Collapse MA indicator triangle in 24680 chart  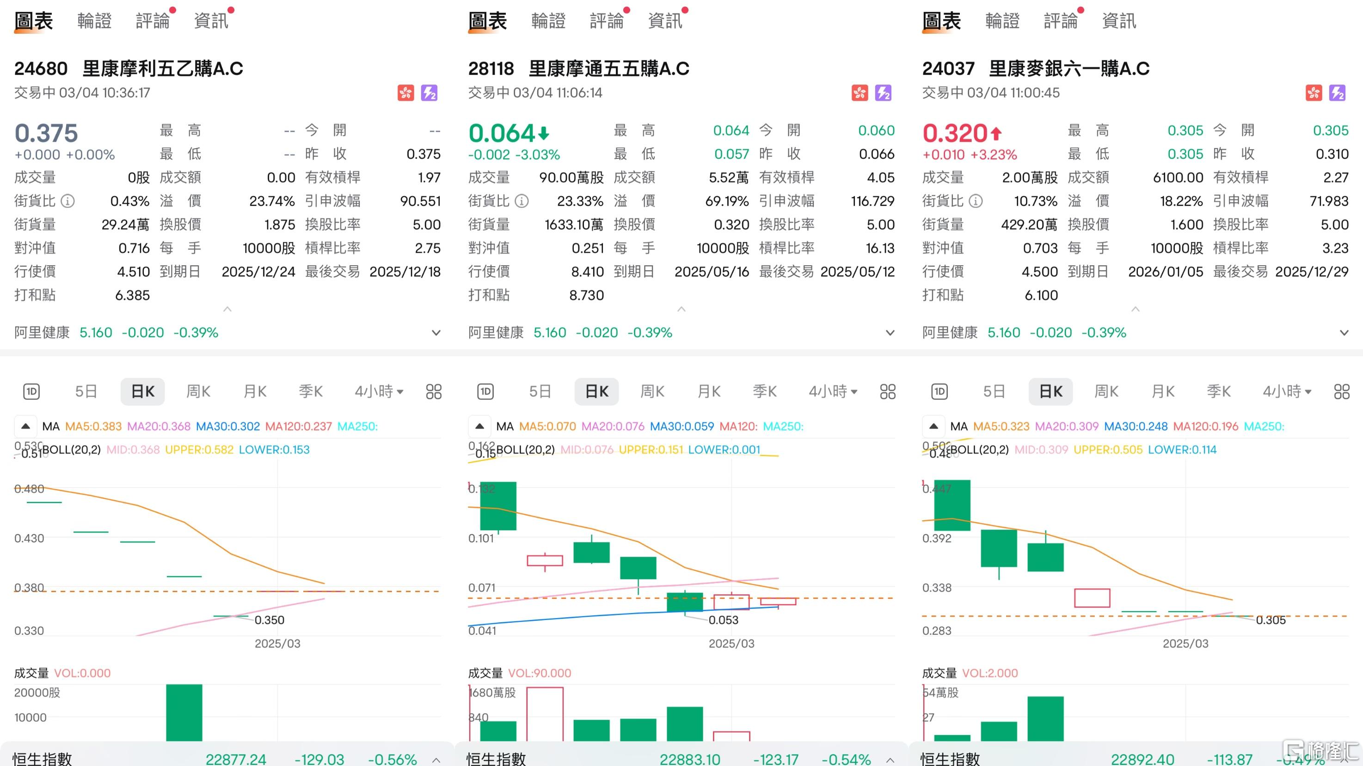(25, 426)
